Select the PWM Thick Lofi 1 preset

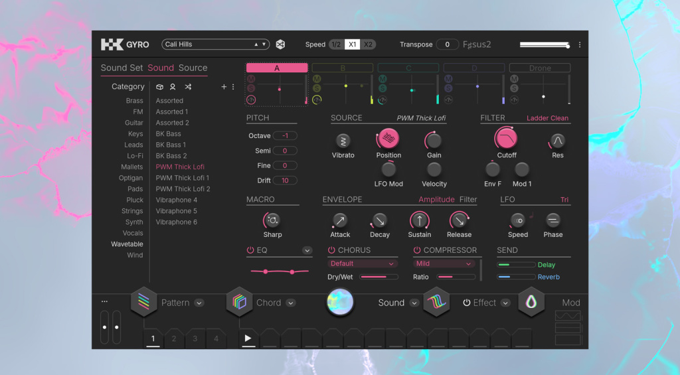tap(183, 178)
